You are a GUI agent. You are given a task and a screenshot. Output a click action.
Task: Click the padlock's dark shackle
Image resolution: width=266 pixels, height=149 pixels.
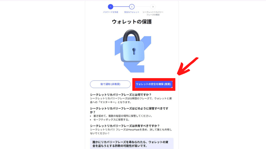pos(131,35)
